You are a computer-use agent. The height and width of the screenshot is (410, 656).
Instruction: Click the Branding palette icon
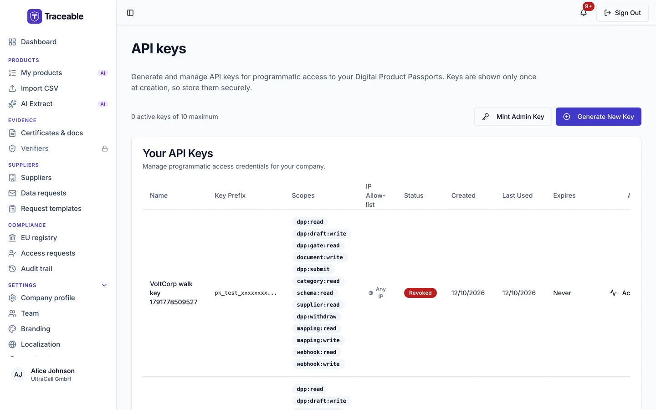tap(12, 329)
